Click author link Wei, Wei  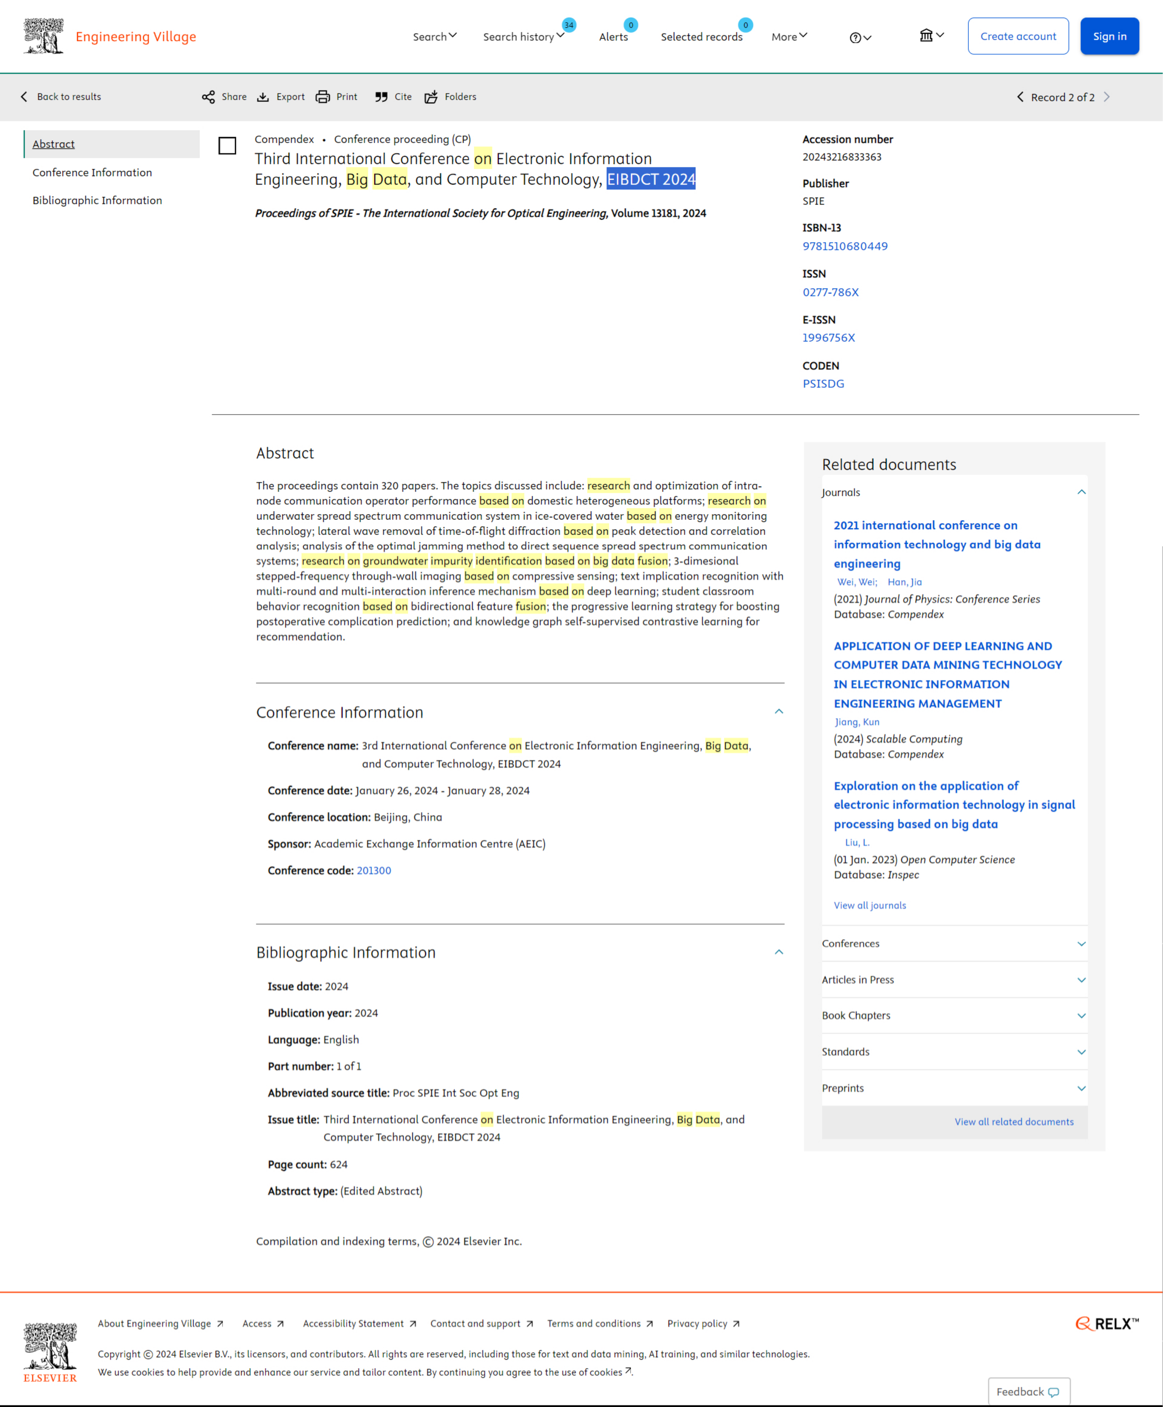(857, 582)
